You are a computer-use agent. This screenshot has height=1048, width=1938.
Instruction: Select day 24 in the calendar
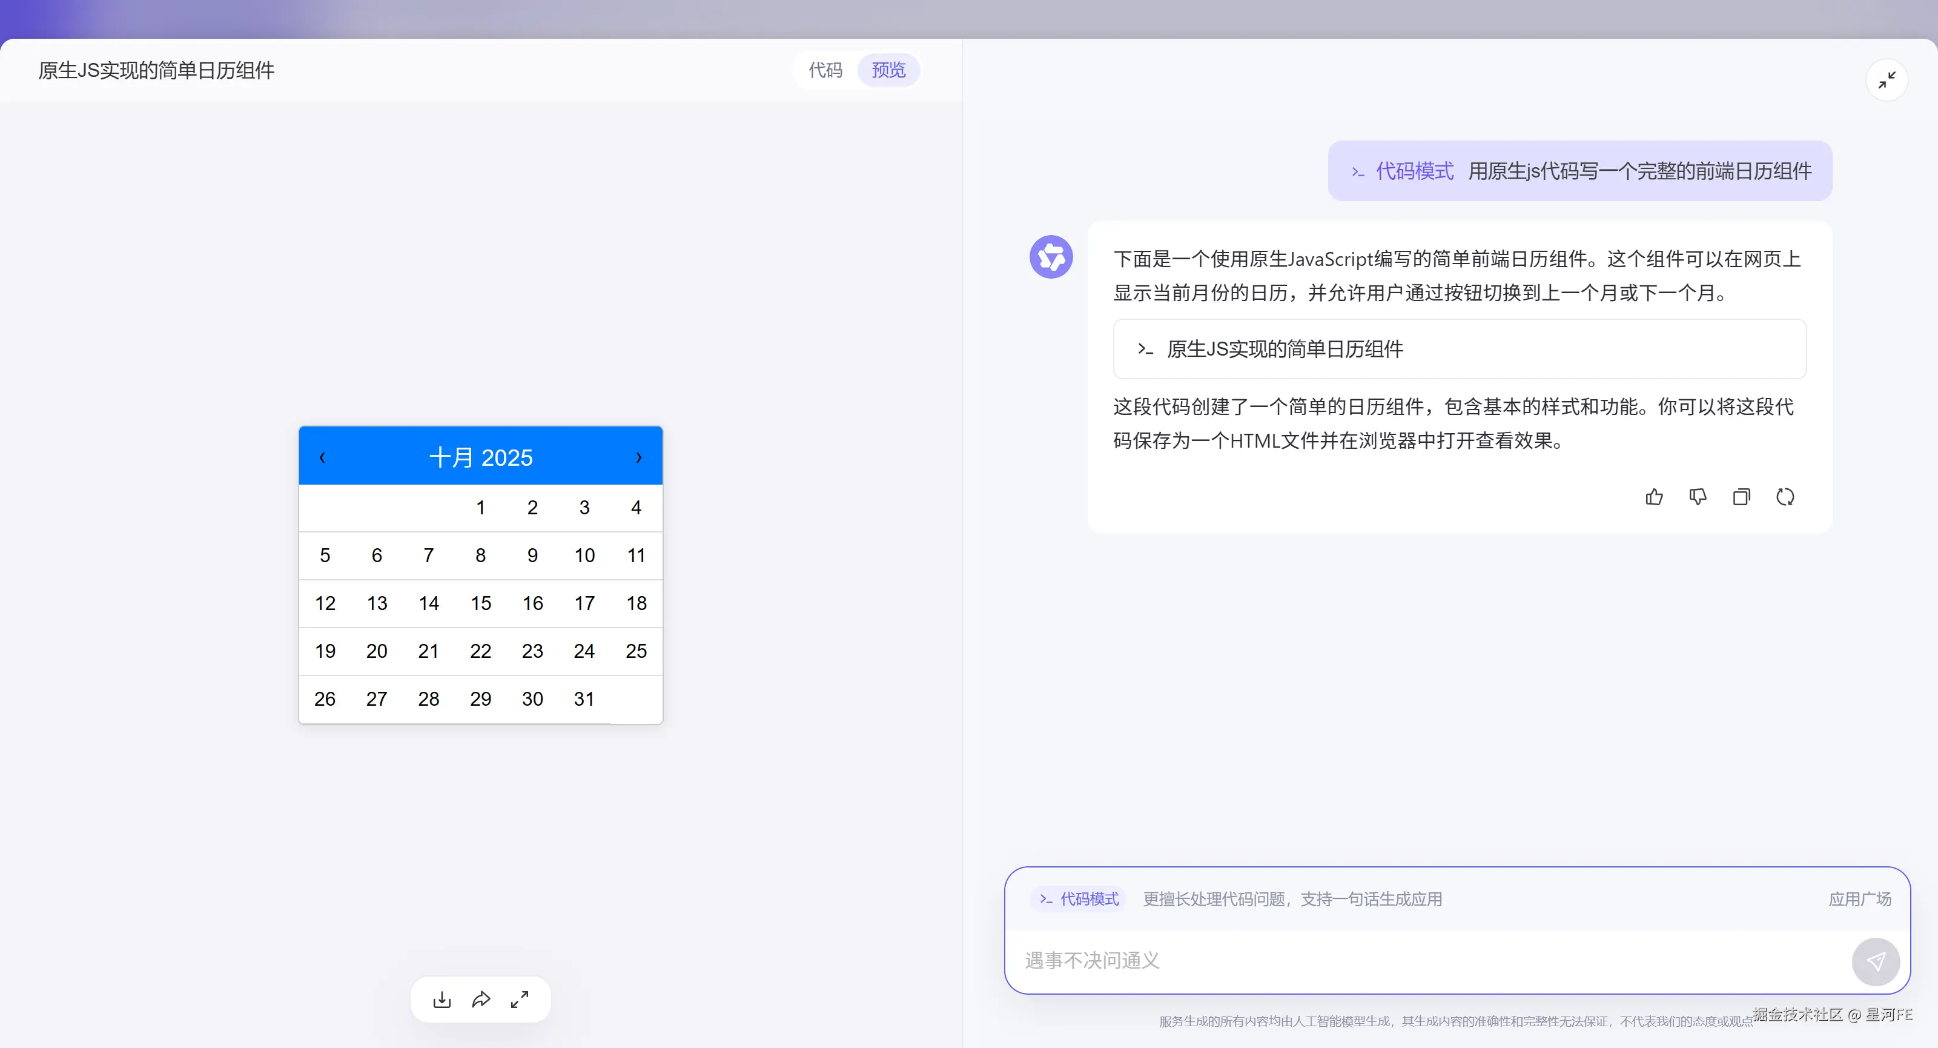click(x=584, y=652)
